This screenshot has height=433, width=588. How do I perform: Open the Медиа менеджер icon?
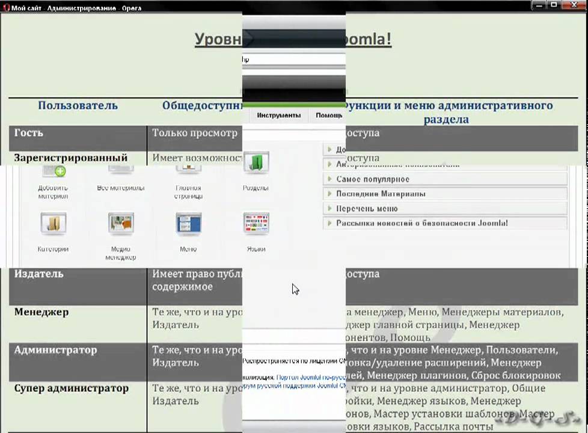click(121, 223)
